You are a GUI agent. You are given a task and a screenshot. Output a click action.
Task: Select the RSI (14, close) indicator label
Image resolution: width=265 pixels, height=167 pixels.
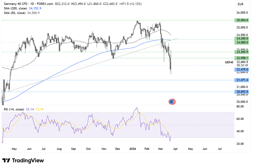(14, 109)
